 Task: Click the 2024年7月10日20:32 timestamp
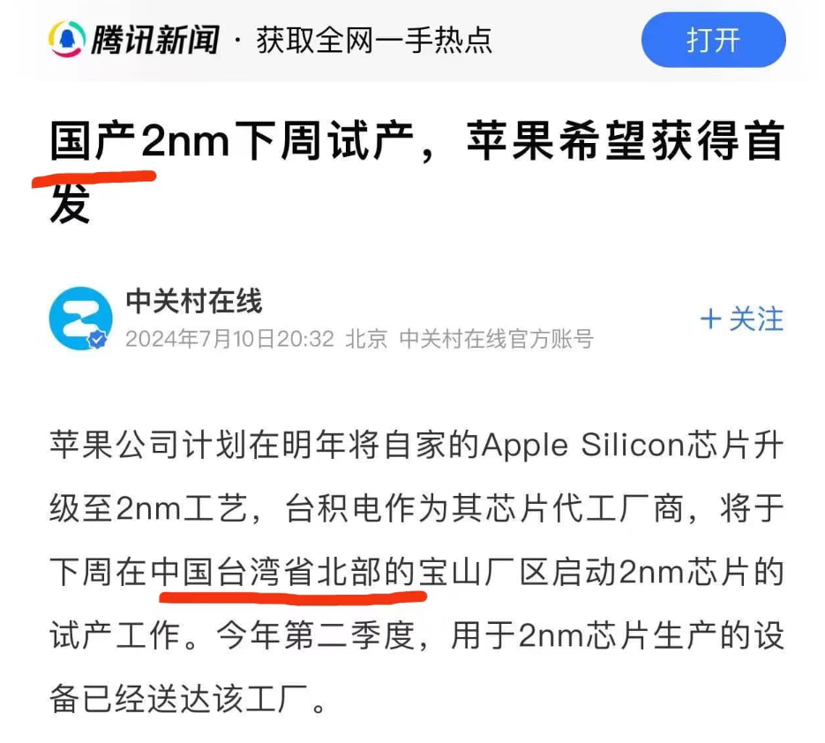(230, 339)
